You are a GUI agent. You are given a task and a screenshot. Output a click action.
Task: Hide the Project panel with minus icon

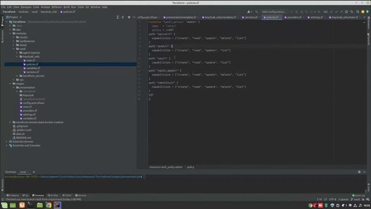(134, 17)
